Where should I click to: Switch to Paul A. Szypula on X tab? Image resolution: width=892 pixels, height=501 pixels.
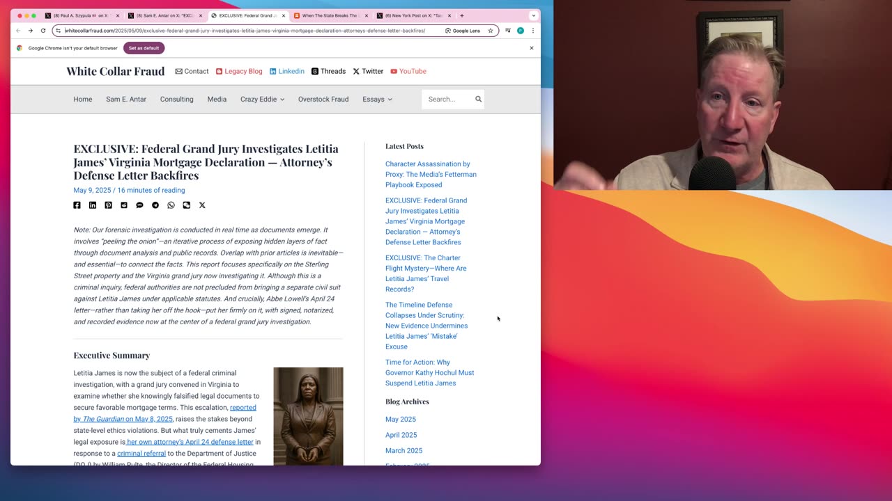pyautogui.click(x=82, y=15)
